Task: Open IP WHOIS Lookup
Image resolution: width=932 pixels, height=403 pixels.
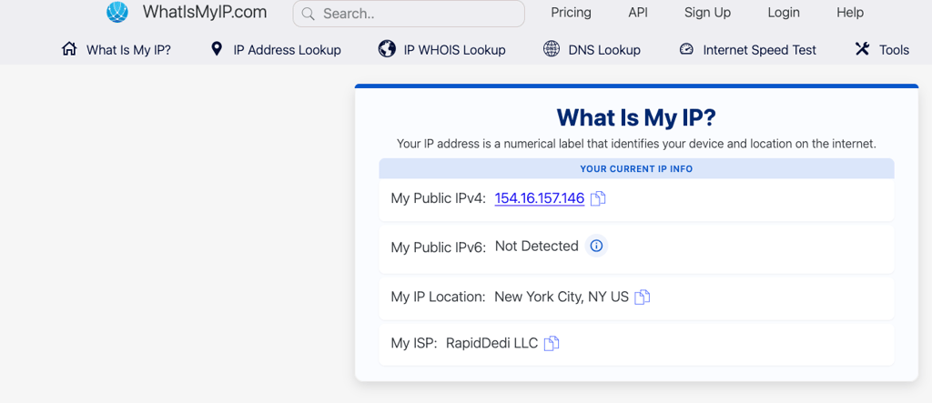Action: [455, 50]
